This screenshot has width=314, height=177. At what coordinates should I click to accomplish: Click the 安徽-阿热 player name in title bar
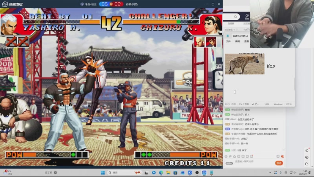tap(131, 4)
